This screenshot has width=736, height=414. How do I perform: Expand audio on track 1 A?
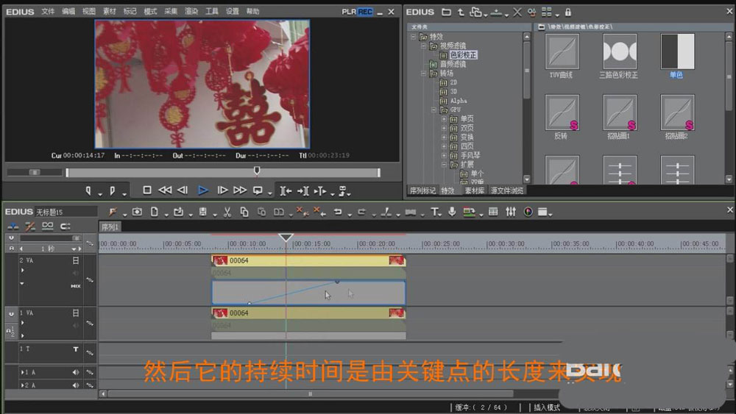22,372
